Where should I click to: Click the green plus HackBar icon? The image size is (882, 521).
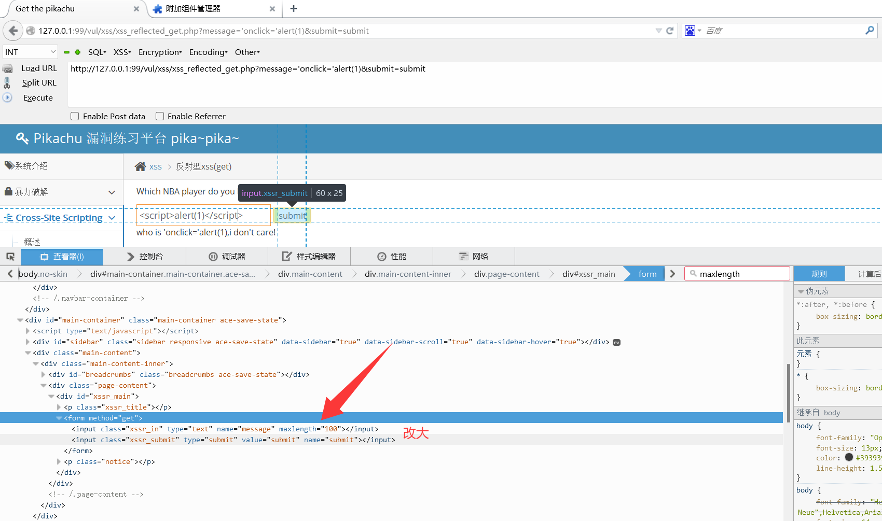coord(78,52)
